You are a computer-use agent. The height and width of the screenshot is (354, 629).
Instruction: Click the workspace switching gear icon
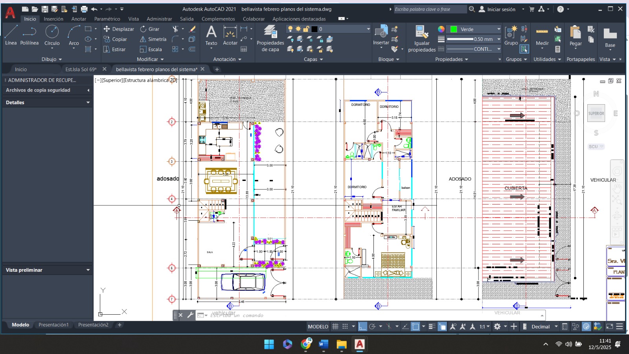coord(497,326)
